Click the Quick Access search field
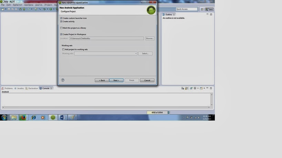282x158 pixels. (187, 9)
